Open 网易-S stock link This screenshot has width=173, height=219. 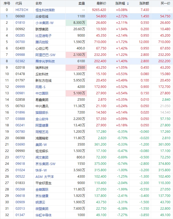click(x=40, y=87)
